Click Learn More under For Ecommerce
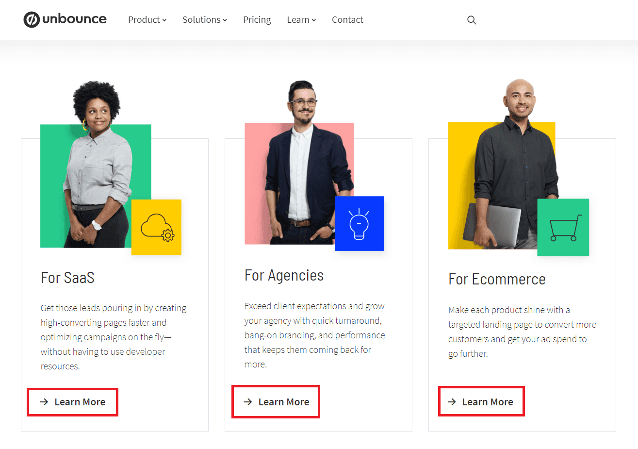Viewport: 638px width, 449px height. [481, 401]
